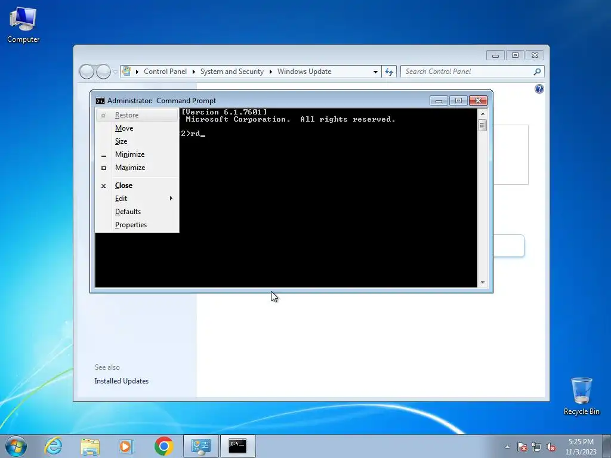This screenshot has height=458, width=611.
Task: Click the Command Prompt scrollbar down arrow
Action: [482, 283]
